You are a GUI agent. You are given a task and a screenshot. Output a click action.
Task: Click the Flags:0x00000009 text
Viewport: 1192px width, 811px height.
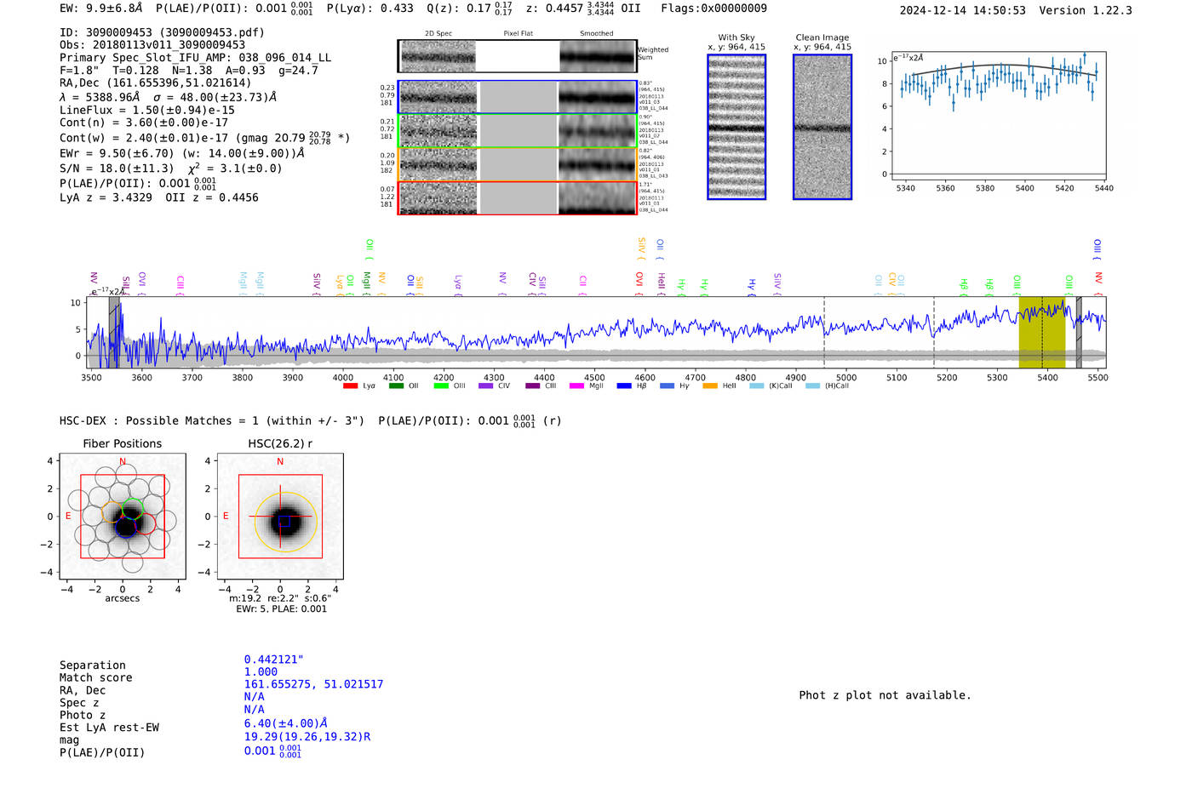(713, 9)
